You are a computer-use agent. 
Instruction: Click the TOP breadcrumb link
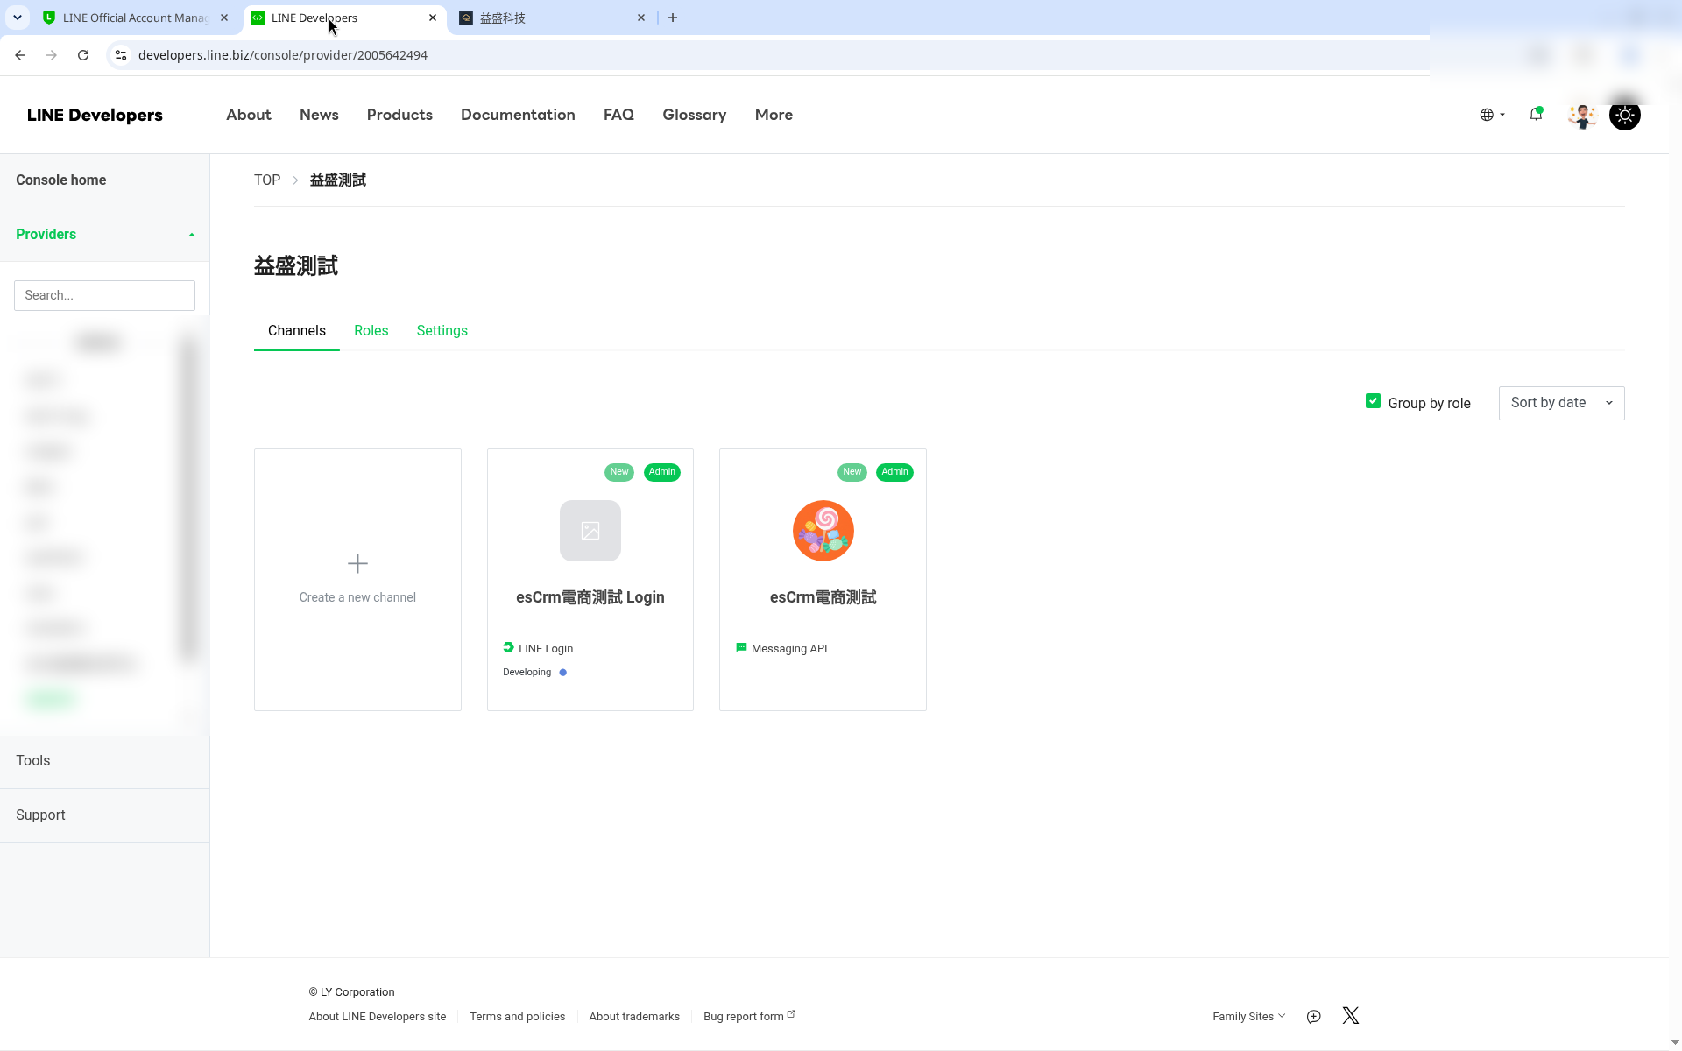point(267,180)
